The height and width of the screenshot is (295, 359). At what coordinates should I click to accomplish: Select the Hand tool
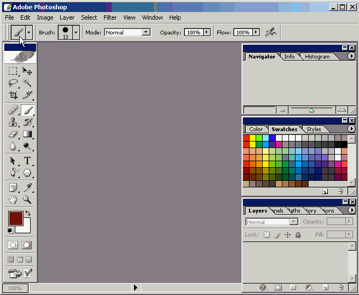[x=13, y=200]
